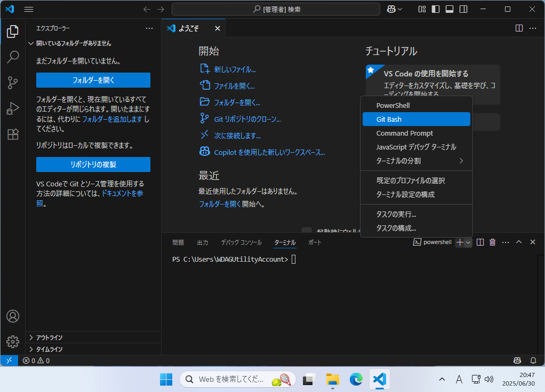Open the Search view in activity bar

pos(13,57)
